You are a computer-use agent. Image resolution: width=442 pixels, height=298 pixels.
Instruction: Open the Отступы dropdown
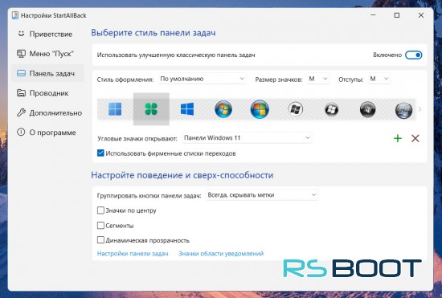379,79
